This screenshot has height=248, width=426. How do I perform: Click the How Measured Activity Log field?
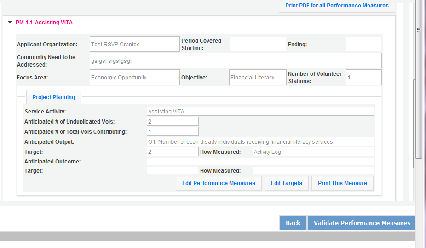coord(313,152)
